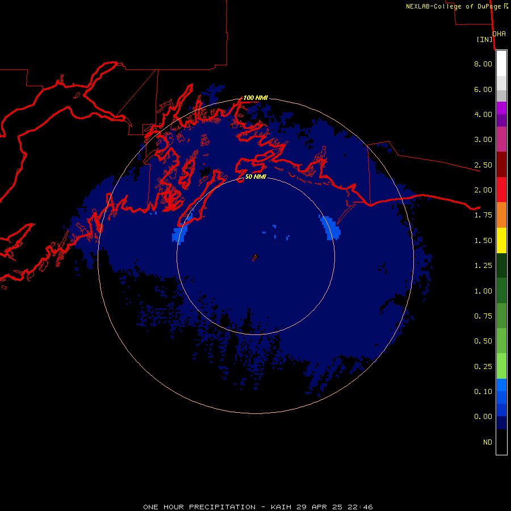The width and height of the screenshot is (511, 511).
Task: Click the One Hour Precipitation KAIH caption
Action: tap(258, 507)
